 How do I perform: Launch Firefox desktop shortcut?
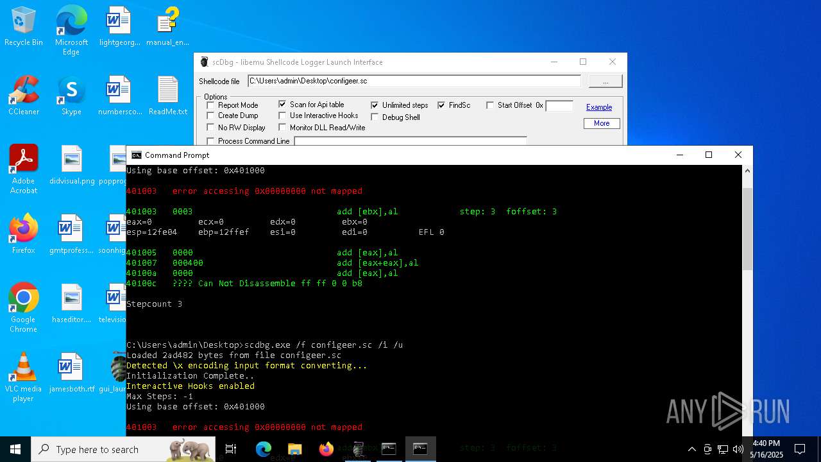point(24,234)
